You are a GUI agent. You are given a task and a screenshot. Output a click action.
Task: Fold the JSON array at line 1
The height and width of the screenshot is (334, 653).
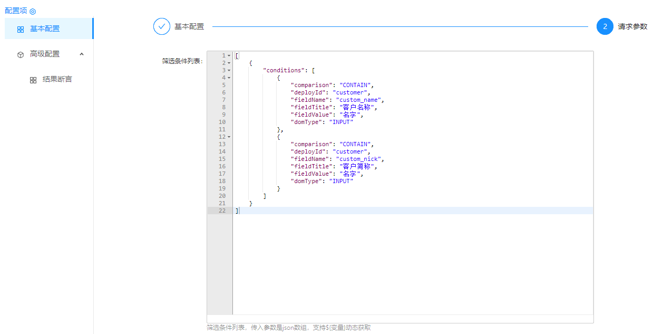tap(229, 55)
